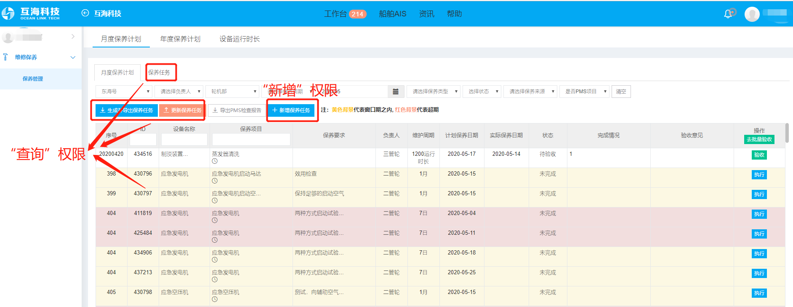Select the 保养任务 sub-tab

click(x=159, y=73)
